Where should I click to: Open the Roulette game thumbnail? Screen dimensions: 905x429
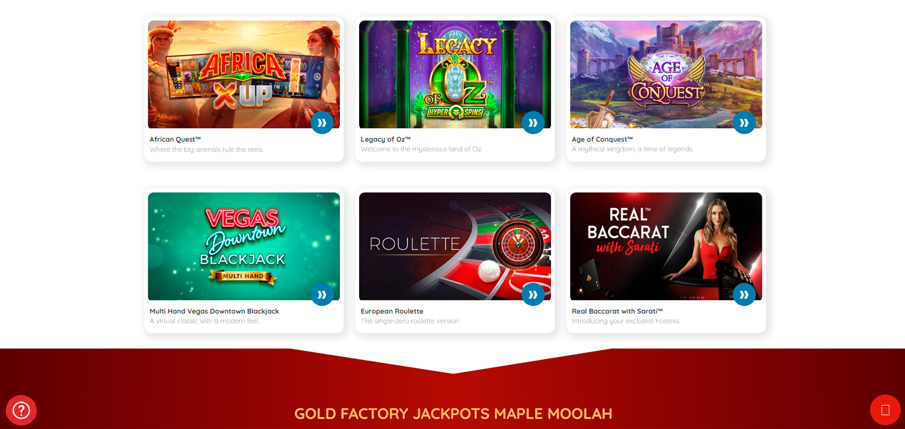[455, 246]
